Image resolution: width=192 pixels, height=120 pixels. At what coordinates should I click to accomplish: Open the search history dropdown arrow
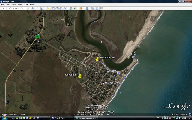point(28,8)
